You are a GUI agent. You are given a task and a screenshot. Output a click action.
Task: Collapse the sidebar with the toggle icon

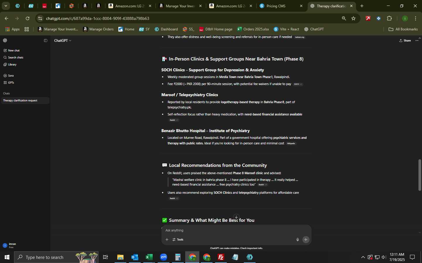pos(45,41)
